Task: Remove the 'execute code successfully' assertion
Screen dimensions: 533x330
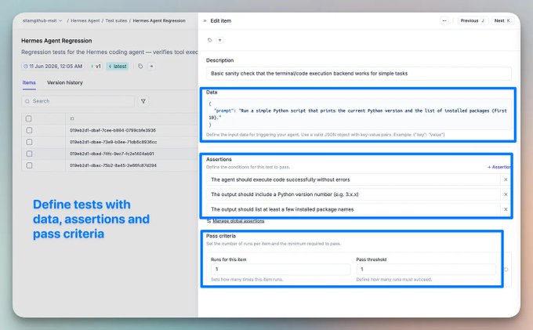Action: (x=506, y=180)
